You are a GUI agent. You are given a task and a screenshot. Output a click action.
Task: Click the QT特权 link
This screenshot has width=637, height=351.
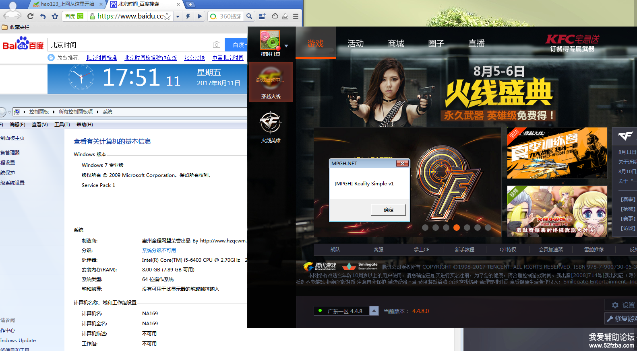(x=508, y=250)
